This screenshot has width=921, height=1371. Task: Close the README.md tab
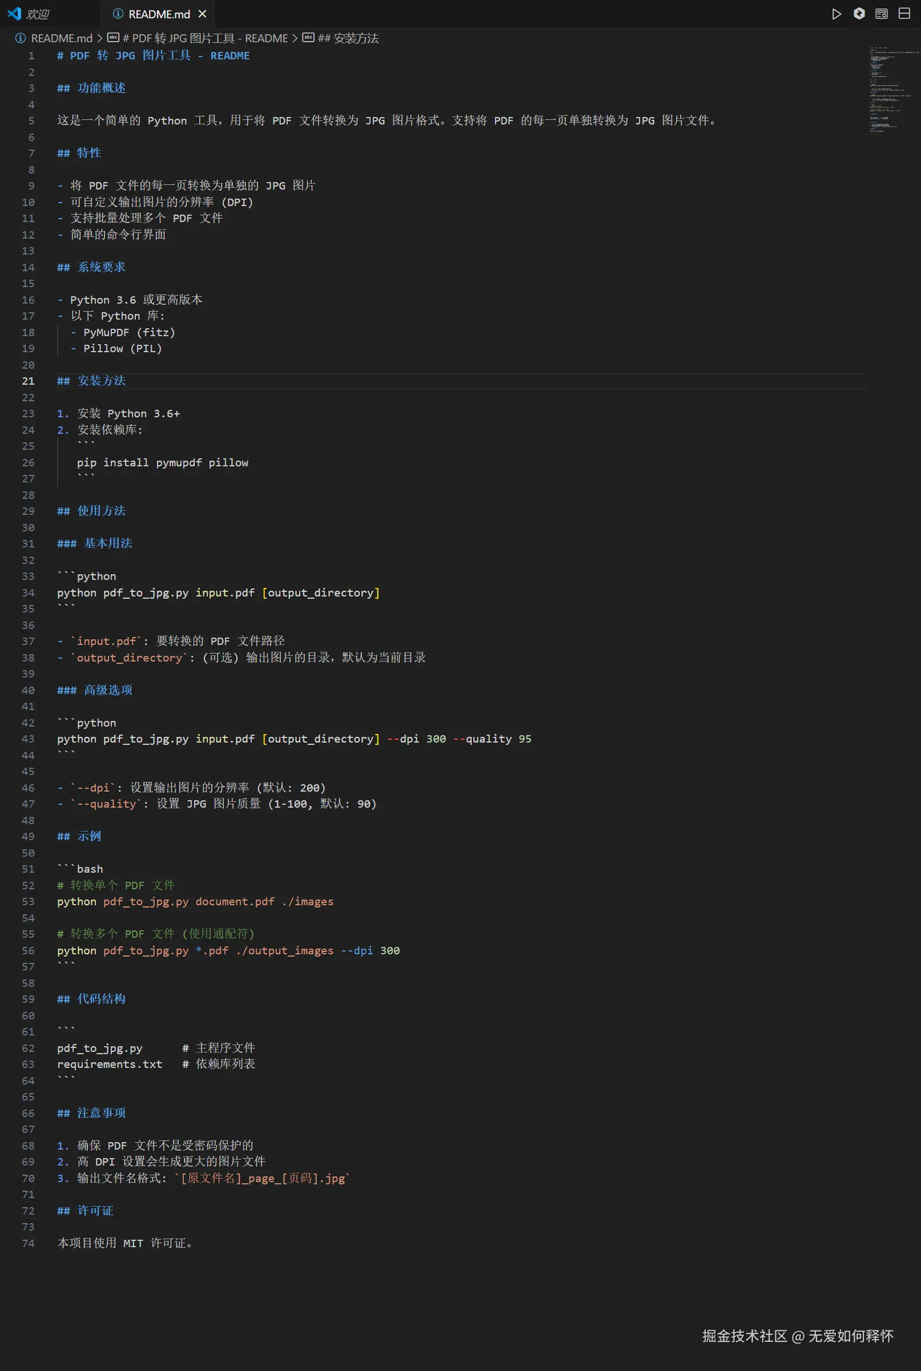point(202,14)
